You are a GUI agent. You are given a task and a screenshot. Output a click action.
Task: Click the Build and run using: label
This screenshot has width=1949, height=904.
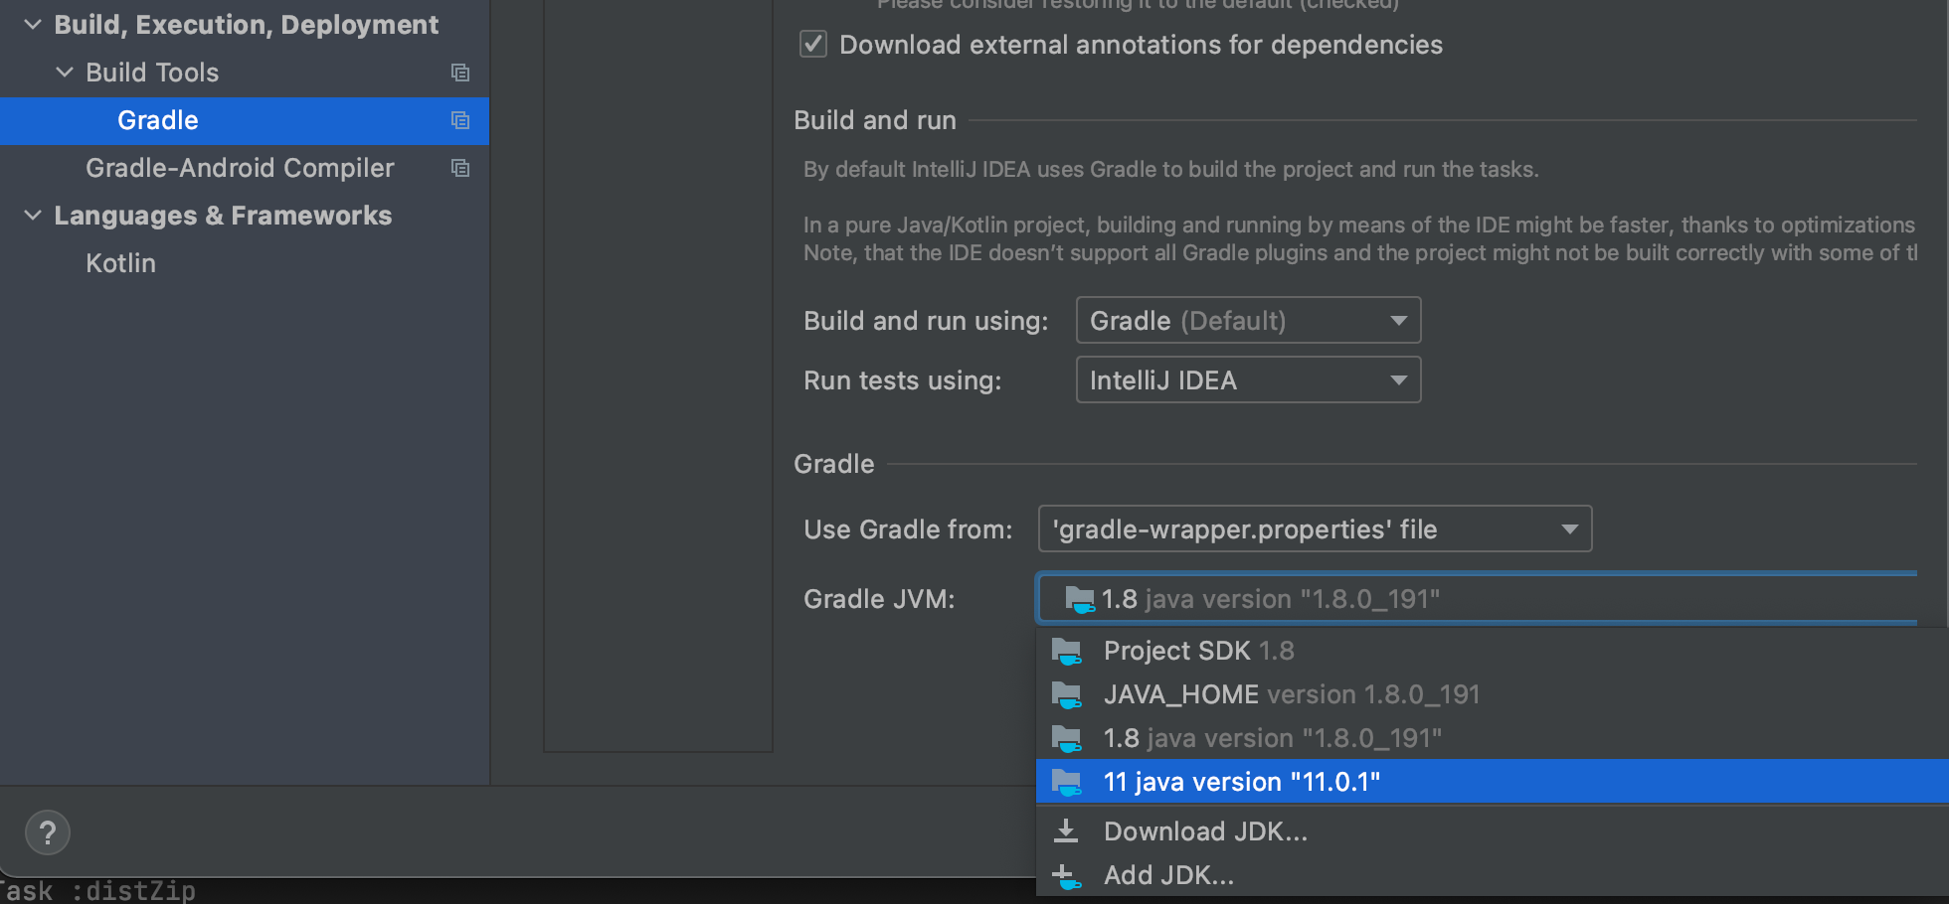click(x=926, y=321)
